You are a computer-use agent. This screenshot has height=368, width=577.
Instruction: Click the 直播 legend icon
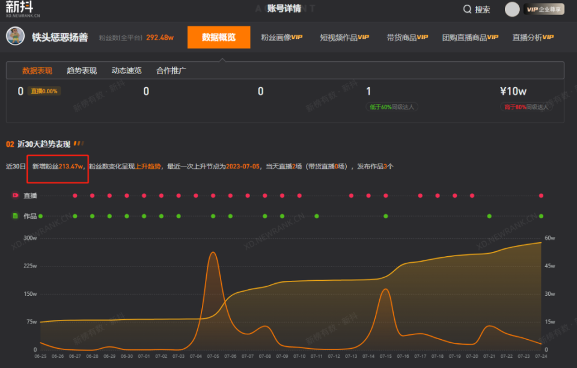16,195
